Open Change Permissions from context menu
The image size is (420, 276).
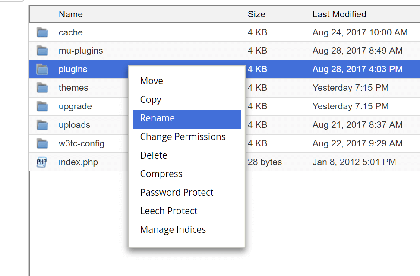point(183,137)
